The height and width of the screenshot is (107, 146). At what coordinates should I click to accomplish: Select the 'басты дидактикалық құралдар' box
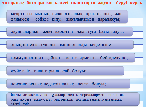73,99
